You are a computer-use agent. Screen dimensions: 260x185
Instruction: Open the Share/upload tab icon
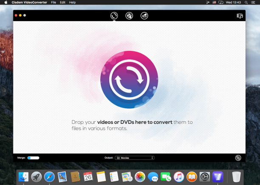coord(144,16)
